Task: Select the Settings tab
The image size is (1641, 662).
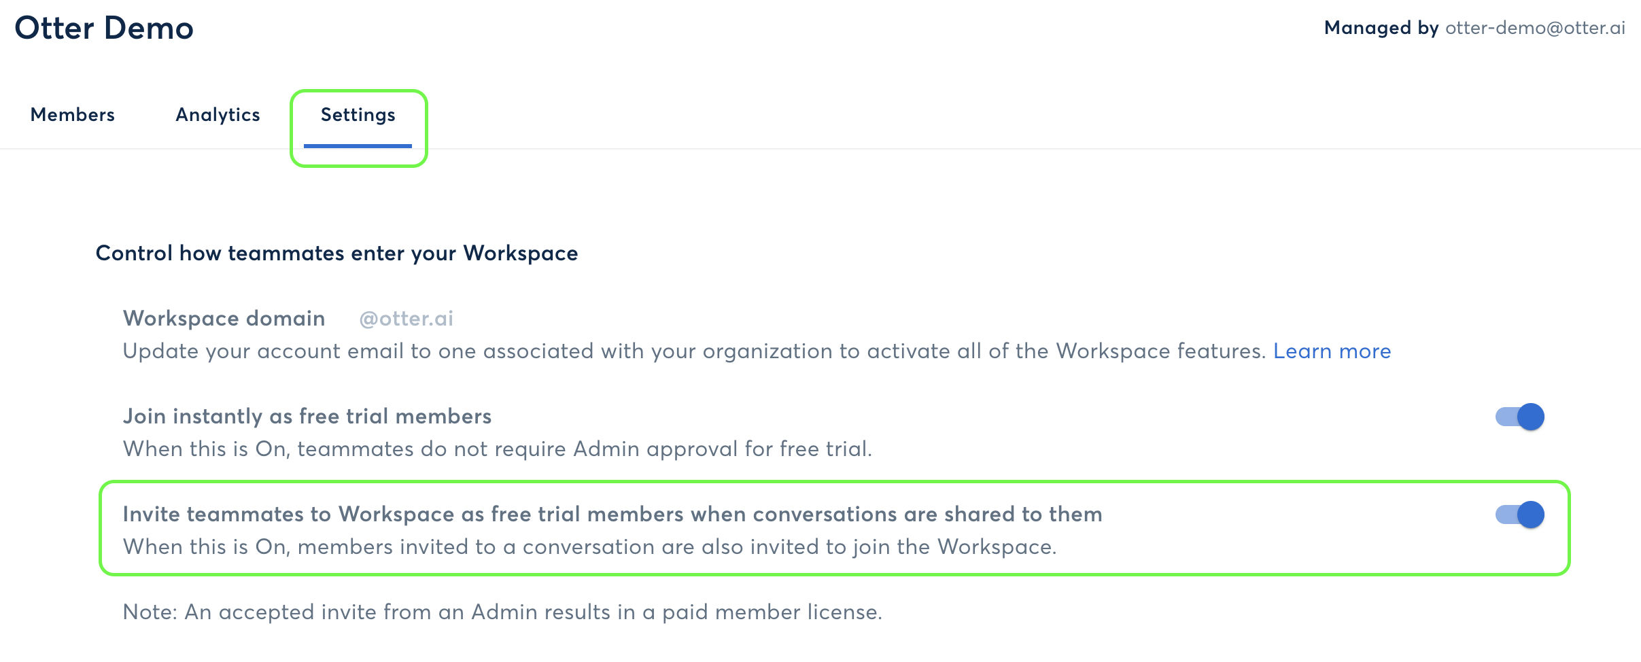Action: coord(358,115)
